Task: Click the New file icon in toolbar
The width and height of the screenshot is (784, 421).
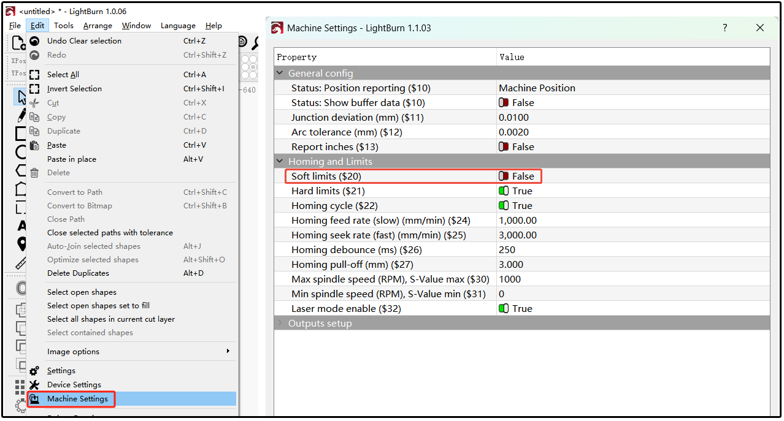Action: coord(18,42)
